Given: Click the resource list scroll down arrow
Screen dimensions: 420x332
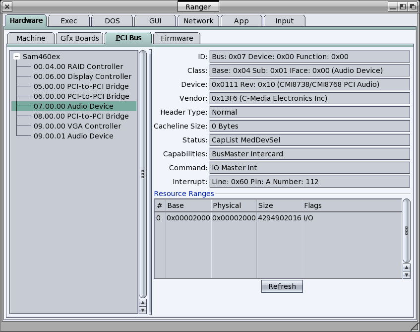Looking at the screenshot, I should (407, 274).
